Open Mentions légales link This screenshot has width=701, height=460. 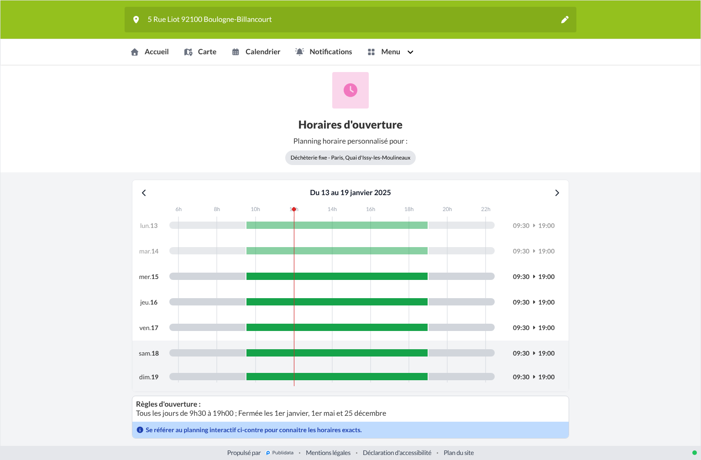pyautogui.click(x=328, y=453)
